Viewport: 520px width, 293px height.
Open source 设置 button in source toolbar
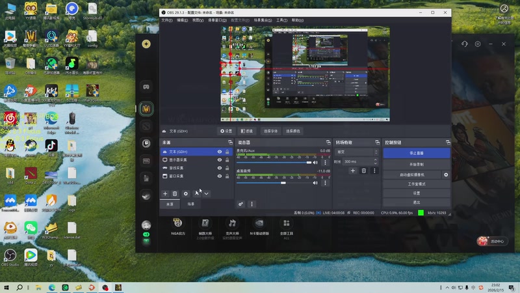point(226,132)
